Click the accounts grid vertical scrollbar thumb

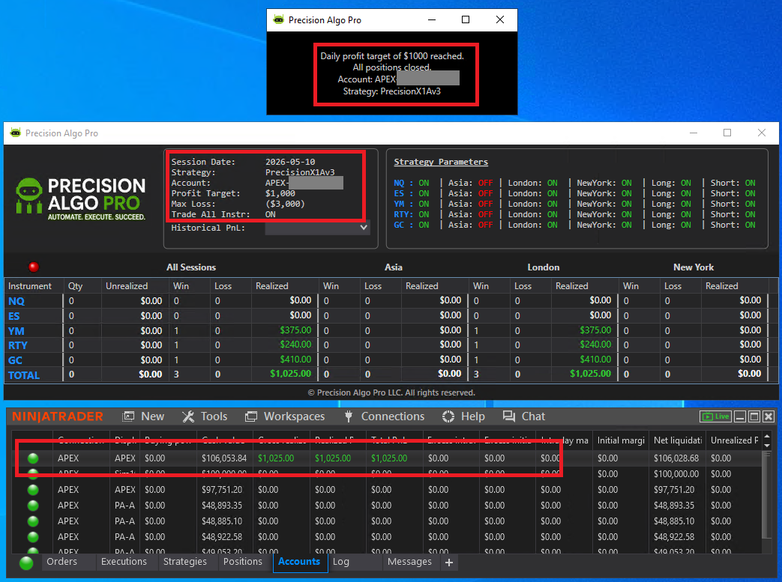click(x=767, y=495)
